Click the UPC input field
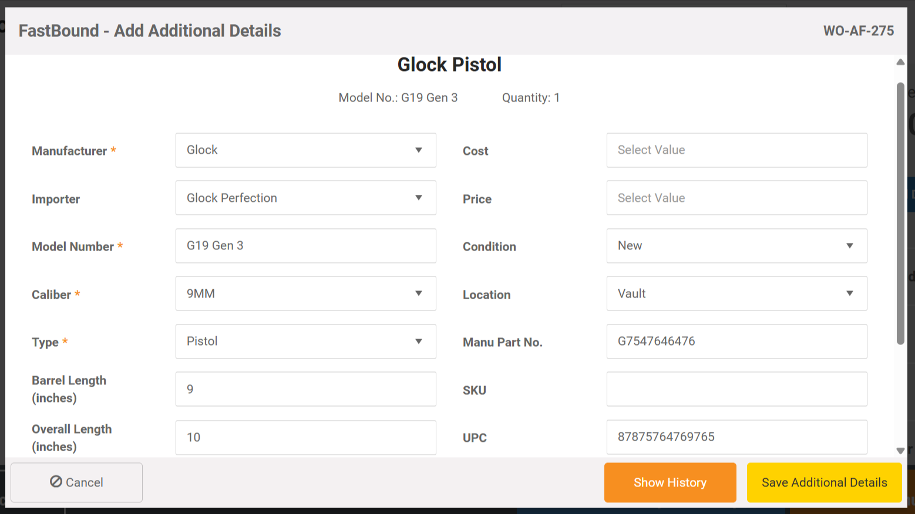 tap(736, 437)
